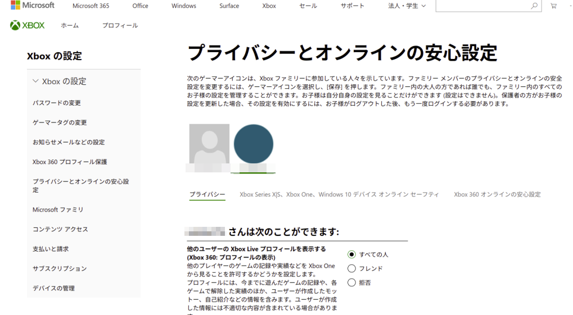Open セール in top navigation
Image resolution: width=573 pixels, height=315 pixels.
tap(308, 6)
